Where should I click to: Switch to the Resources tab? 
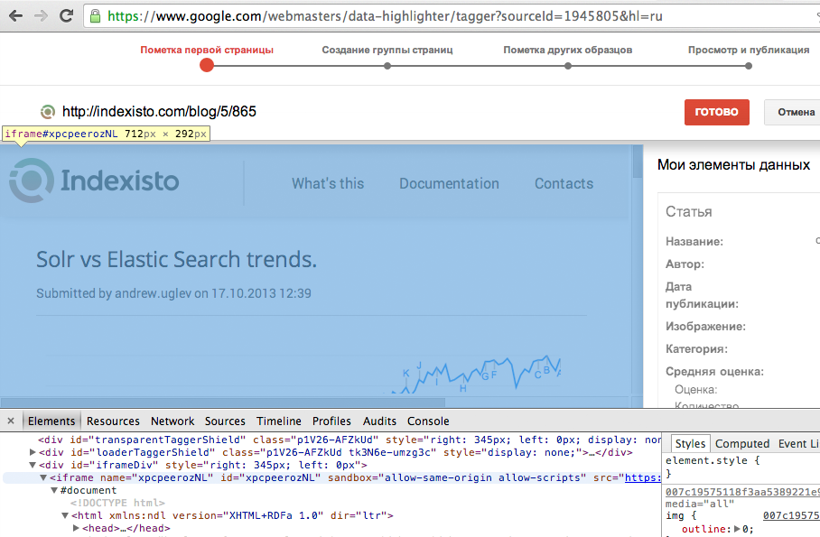(113, 421)
